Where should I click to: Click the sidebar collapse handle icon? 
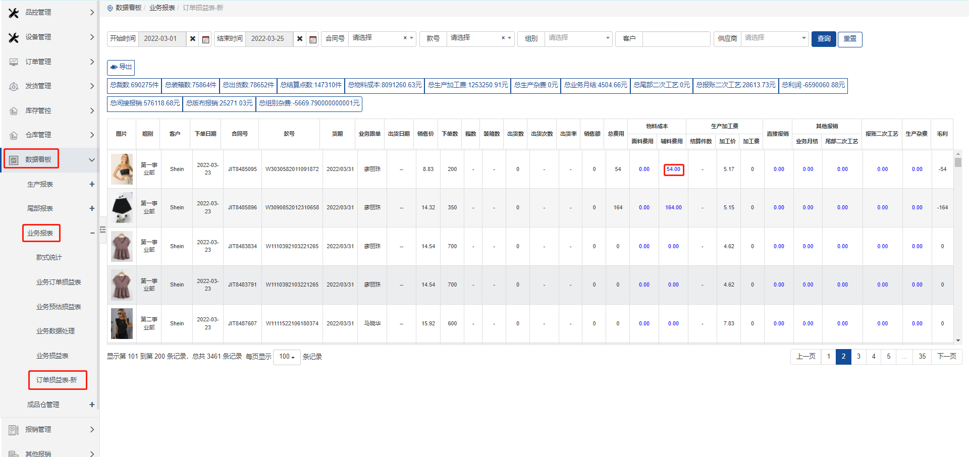[x=102, y=230]
